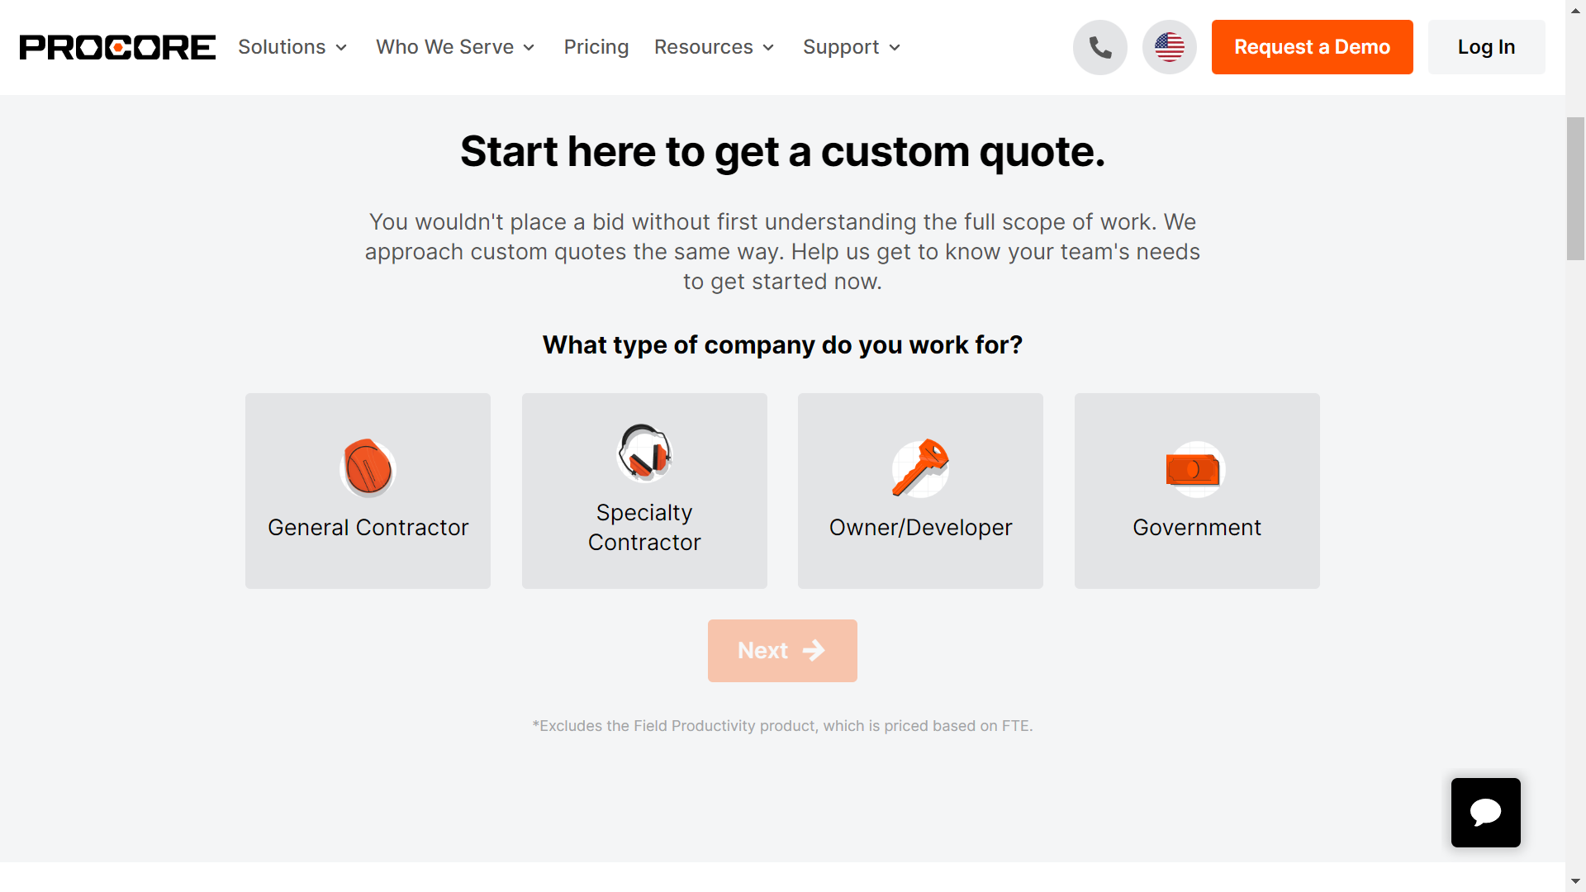Click the Pricing menu item
1586x892 pixels.
pyautogui.click(x=596, y=47)
